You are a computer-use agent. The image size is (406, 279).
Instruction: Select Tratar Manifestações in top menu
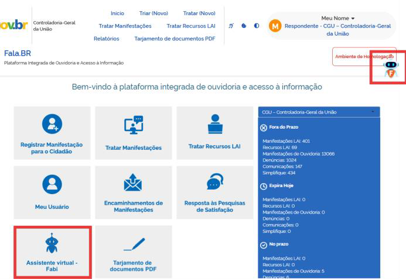tap(125, 26)
